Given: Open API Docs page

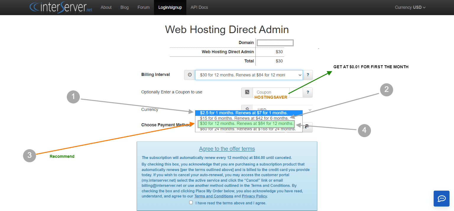Looking at the screenshot, I should [199, 7].
